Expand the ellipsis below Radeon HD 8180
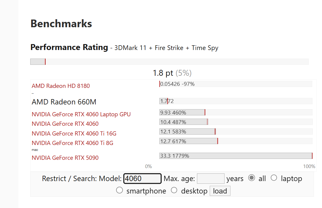Screen dimensions: 322x208 coord(33,93)
